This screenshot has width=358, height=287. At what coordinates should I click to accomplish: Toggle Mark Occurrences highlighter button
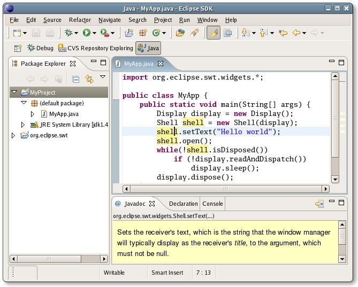[x=214, y=33]
